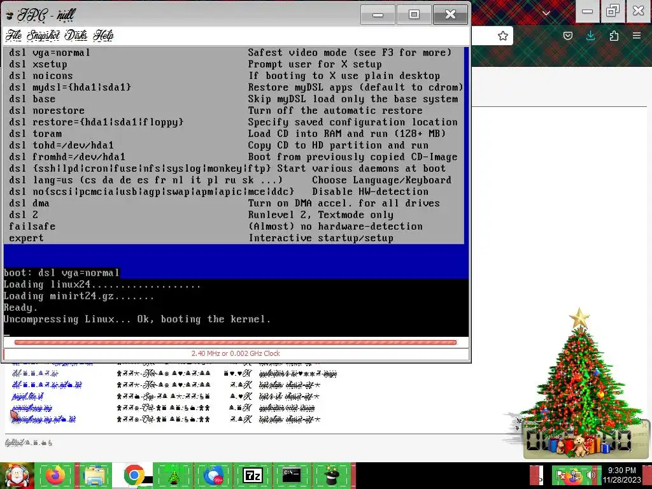Screen dimensions: 652x489
Task: Maximize the JPC emulator window
Action: point(414,15)
